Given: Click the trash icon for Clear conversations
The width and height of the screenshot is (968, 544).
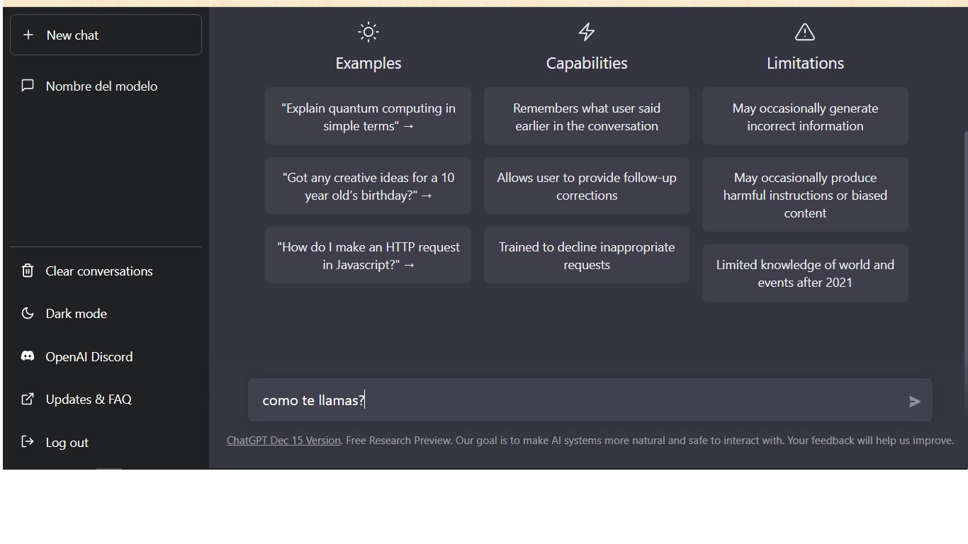Looking at the screenshot, I should (x=28, y=271).
